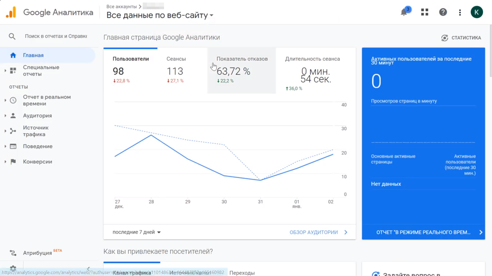Open the Все данные по веб-сайту dropdown
Screen dimensions: 492x276
click(x=160, y=15)
